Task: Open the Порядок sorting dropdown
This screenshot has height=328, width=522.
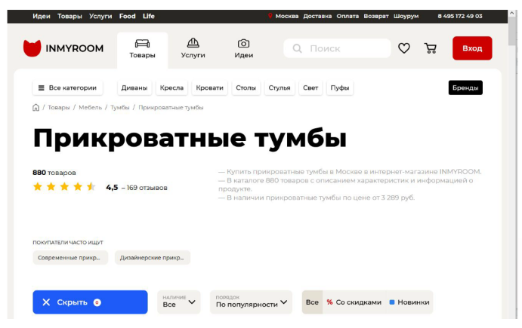Action: [x=252, y=302]
